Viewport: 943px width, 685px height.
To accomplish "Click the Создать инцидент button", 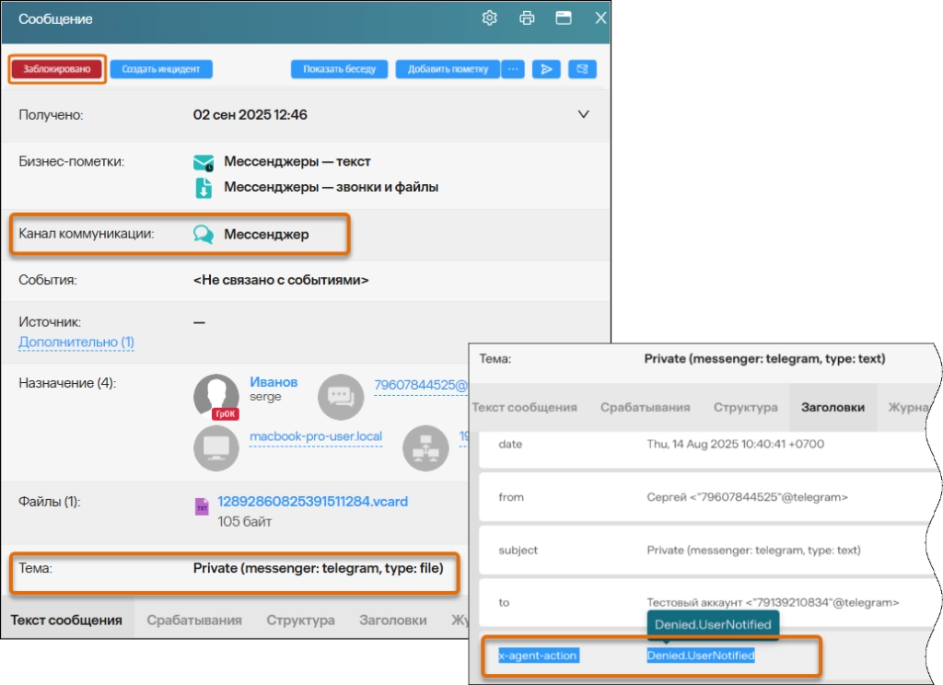I will (161, 69).
